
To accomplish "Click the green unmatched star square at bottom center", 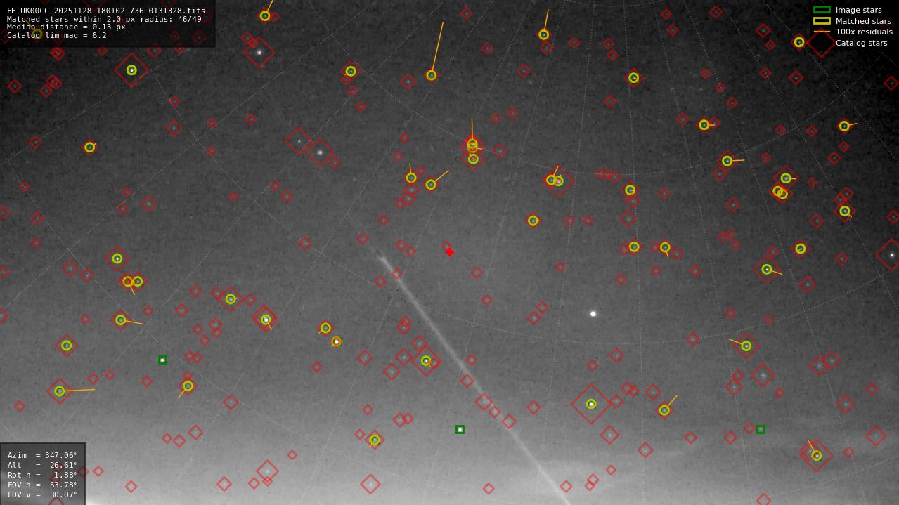I will [460, 429].
